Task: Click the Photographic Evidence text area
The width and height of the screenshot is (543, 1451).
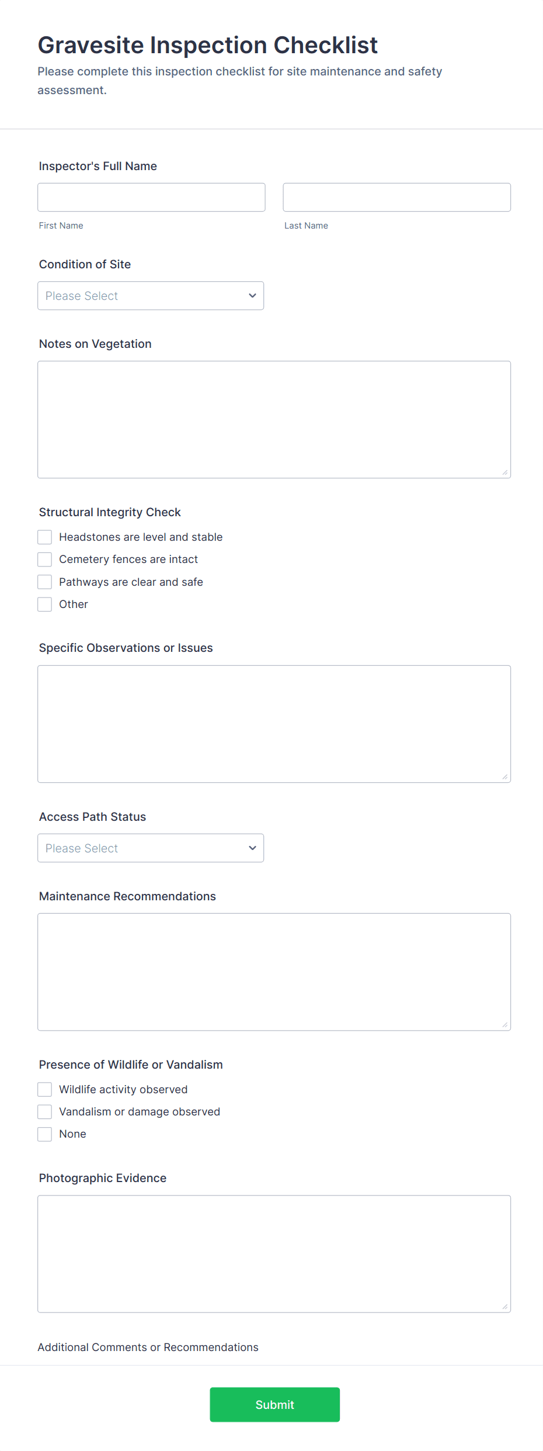Action: tap(274, 1253)
